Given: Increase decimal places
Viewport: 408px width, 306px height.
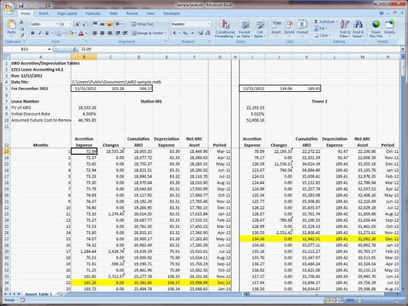Looking at the screenshot, I should pyautogui.click(x=200, y=33).
